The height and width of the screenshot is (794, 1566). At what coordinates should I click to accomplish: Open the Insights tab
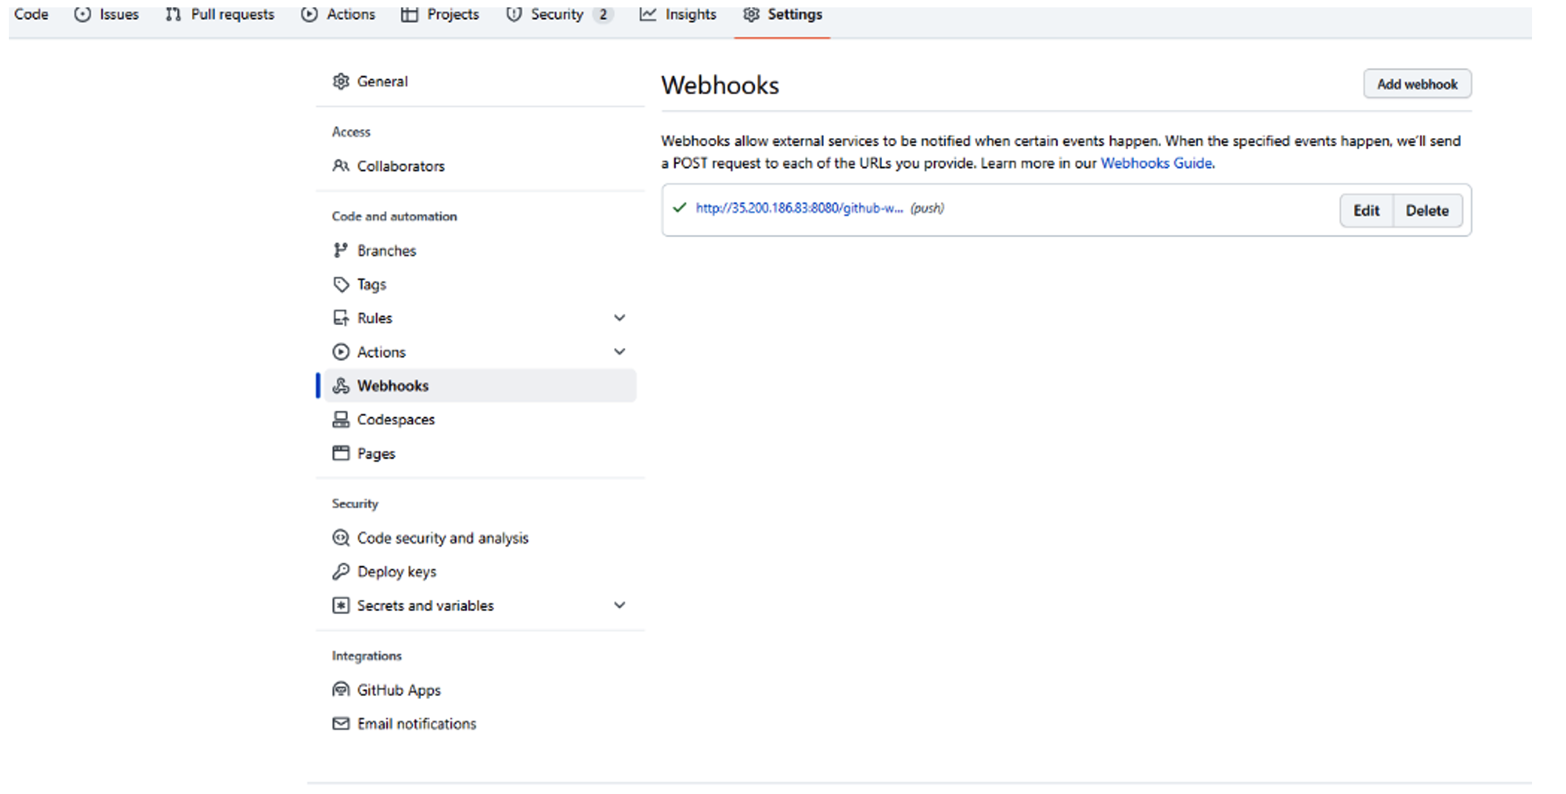pos(677,14)
